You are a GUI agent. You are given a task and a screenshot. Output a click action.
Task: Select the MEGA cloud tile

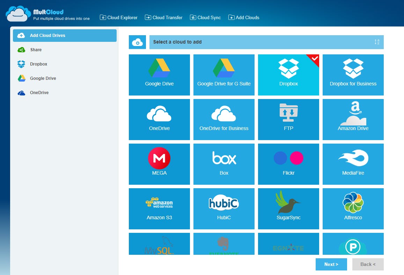pos(159,164)
